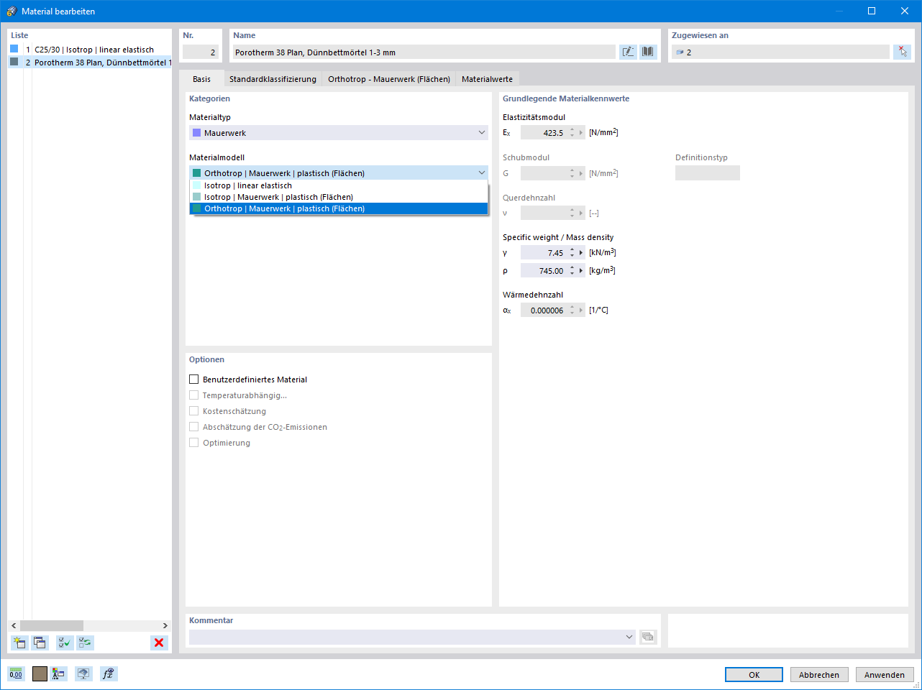Open the display colors settings icon

[59, 673]
